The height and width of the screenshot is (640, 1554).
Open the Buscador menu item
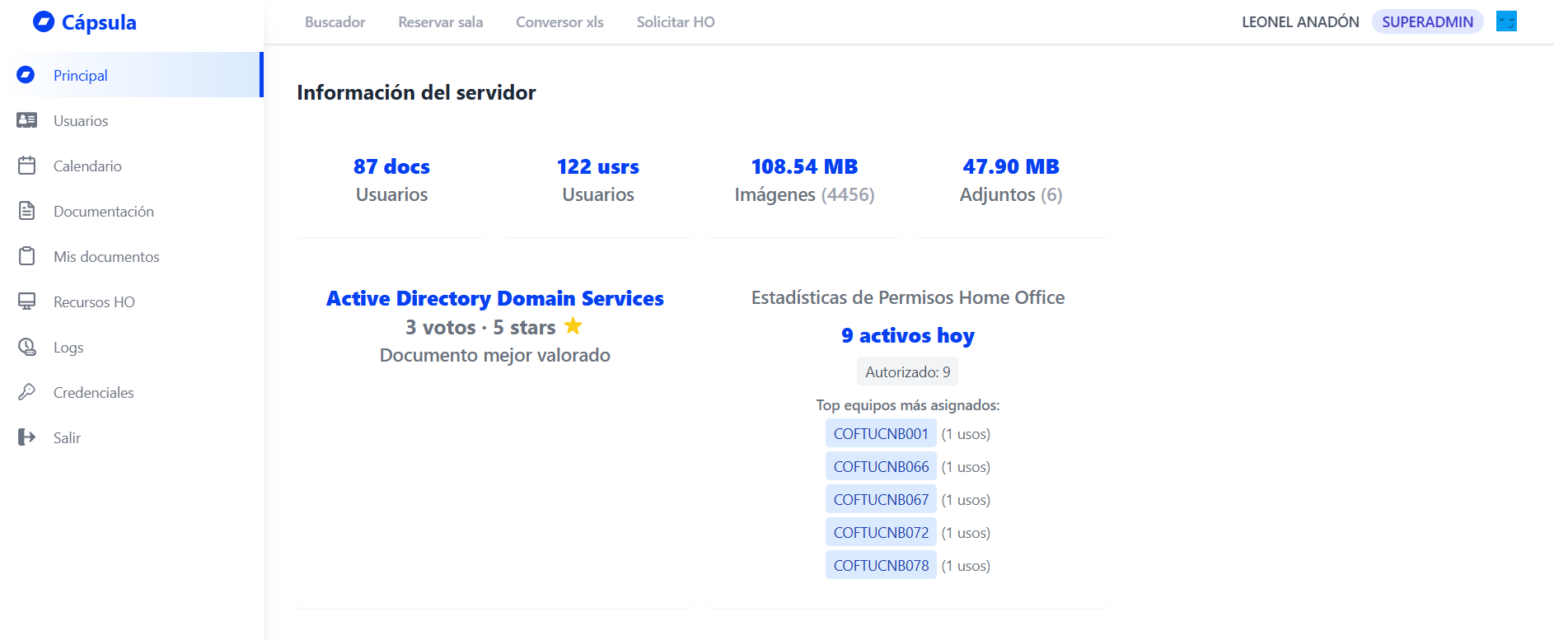(335, 22)
